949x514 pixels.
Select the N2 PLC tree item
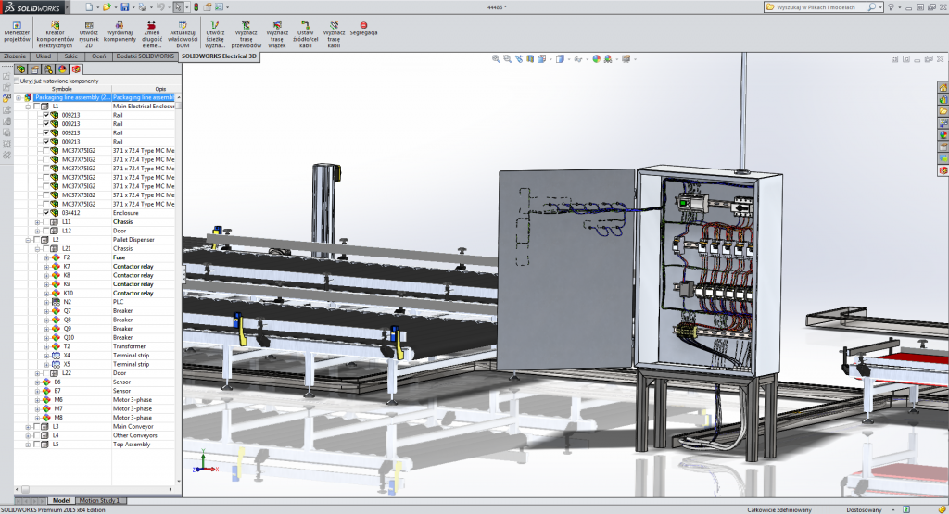pos(68,302)
